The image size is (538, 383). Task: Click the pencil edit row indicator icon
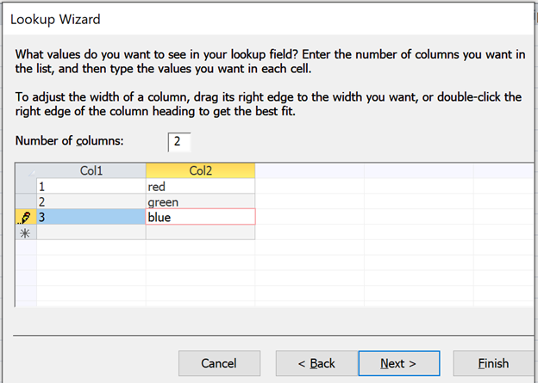[x=25, y=218]
